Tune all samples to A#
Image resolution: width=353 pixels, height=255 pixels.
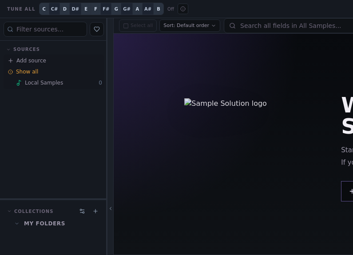pyautogui.click(x=148, y=9)
